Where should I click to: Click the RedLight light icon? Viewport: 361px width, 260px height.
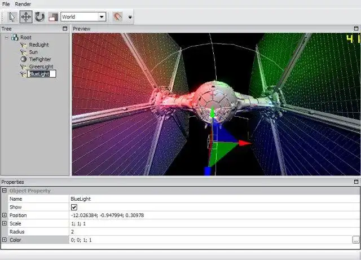24,45
